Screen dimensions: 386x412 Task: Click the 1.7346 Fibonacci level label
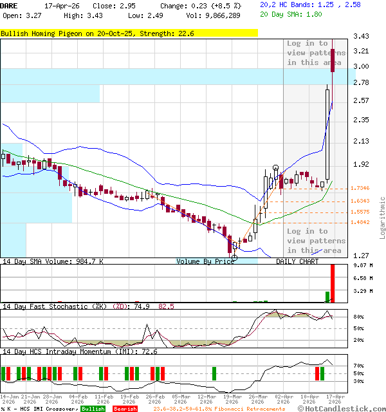pyautogui.click(x=360, y=188)
